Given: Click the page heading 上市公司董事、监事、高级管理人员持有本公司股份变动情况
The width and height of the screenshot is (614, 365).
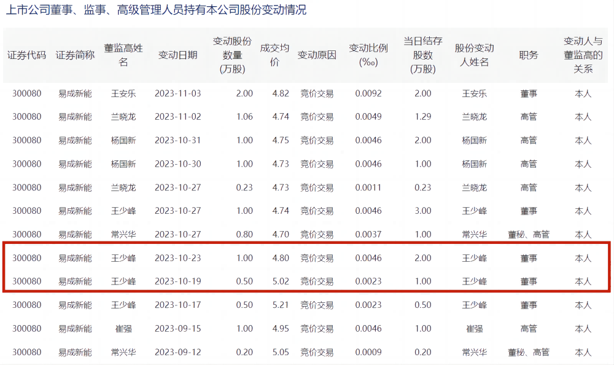Looking at the screenshot, I should click(156, 9).
